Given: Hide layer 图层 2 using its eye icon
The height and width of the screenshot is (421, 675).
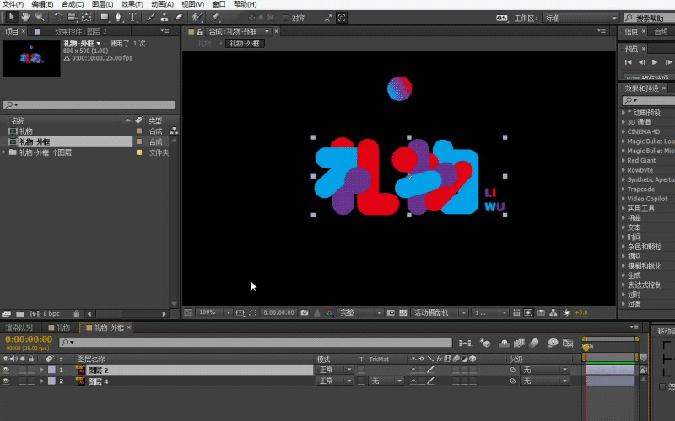Looking at the screenshot, I should click(6, 370).
